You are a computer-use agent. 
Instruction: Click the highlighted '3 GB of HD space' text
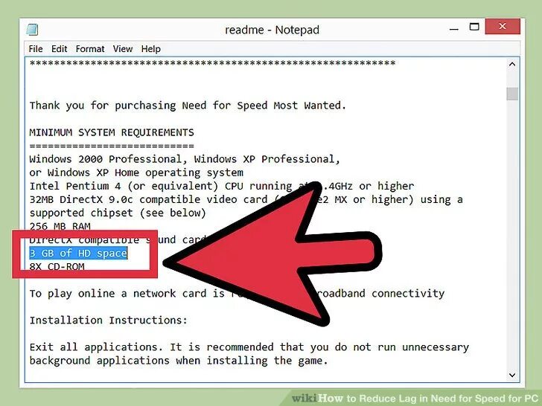(78, 253)
